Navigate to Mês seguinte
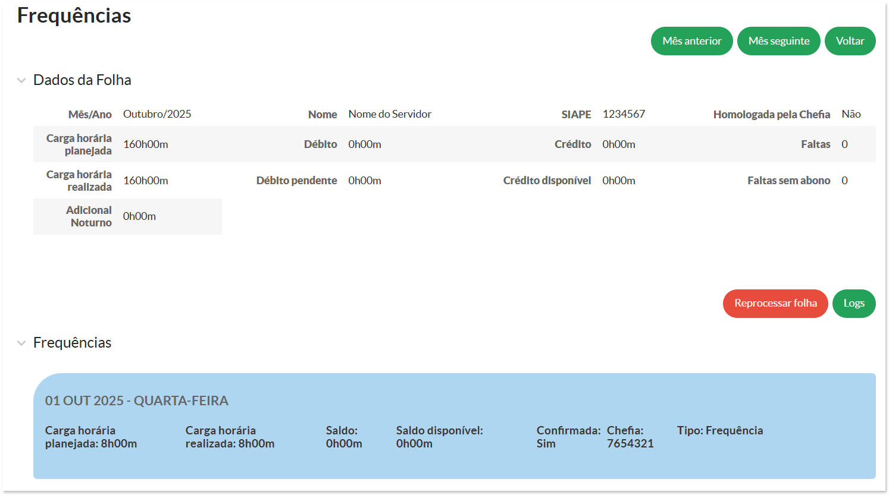The image size is (889, 495). 778,41
